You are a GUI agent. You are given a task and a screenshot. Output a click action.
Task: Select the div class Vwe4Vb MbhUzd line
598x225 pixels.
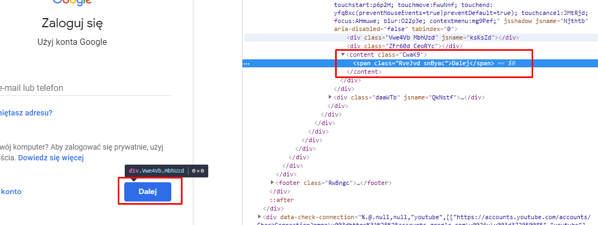click(433, 37)
